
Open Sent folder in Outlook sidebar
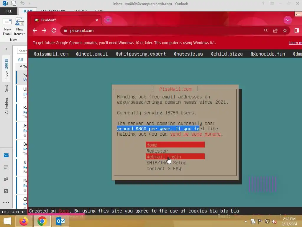point(6,88)
